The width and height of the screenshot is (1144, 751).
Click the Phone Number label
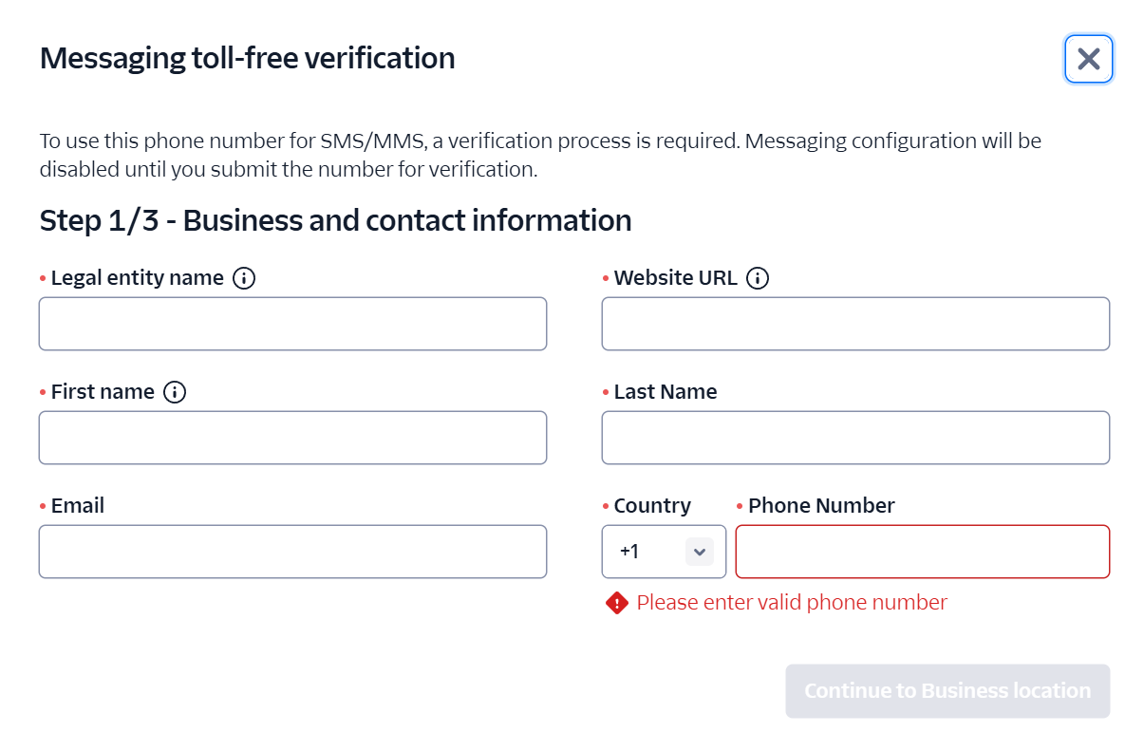click(821, 505)
